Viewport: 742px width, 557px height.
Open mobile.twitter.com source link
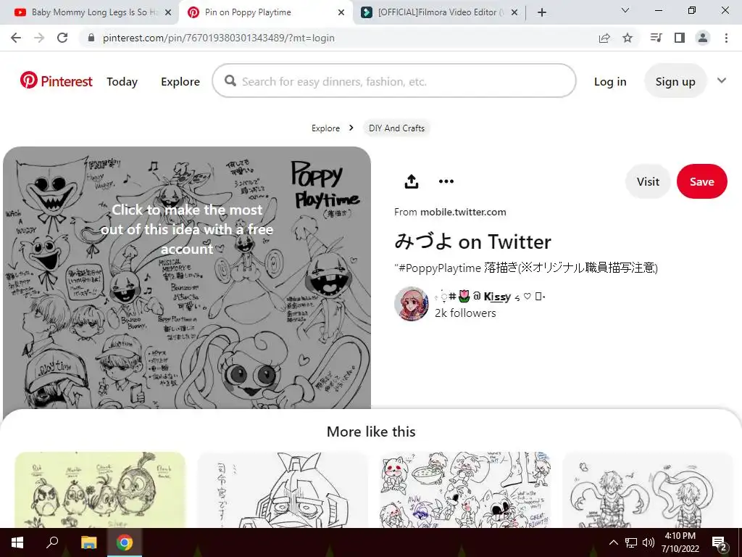(463, 213)
